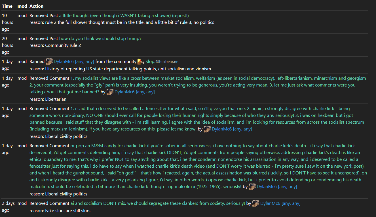
Task: Open the comment starting 'my socialist views are like'
Action: click(x=198, y=78)
